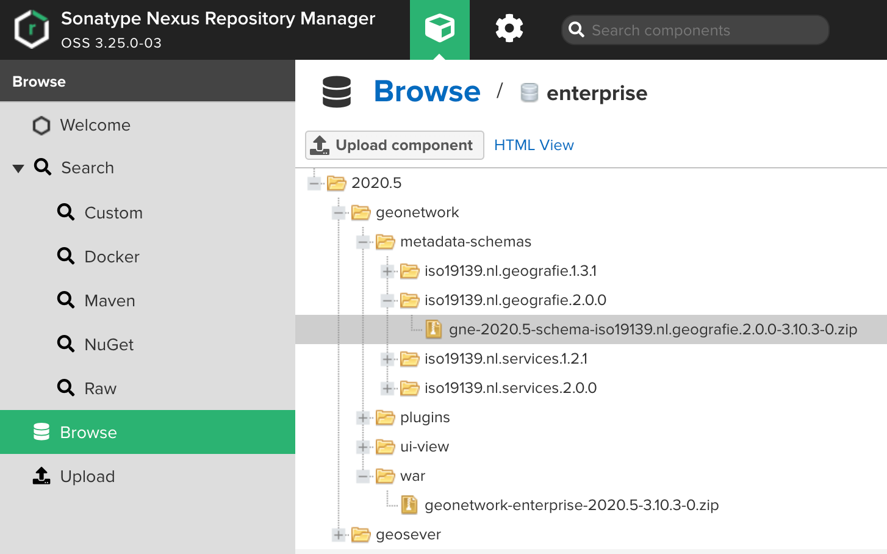The height and width of the screenshot is (554, 887).
Task: Collapse the Search section triangle
Action: (18, 168)
